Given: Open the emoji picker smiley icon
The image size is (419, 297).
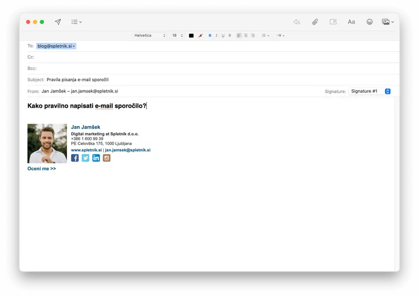Looking at the screenshot, I should (369, 22).
